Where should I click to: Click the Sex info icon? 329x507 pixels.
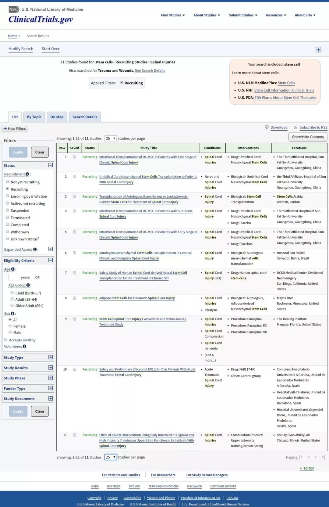tap(13, 313)
